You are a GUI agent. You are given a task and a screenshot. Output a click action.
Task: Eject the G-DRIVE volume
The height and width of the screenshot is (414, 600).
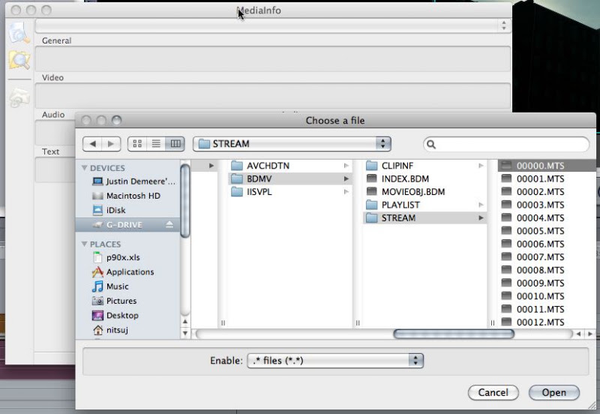(x=169, y=224)
